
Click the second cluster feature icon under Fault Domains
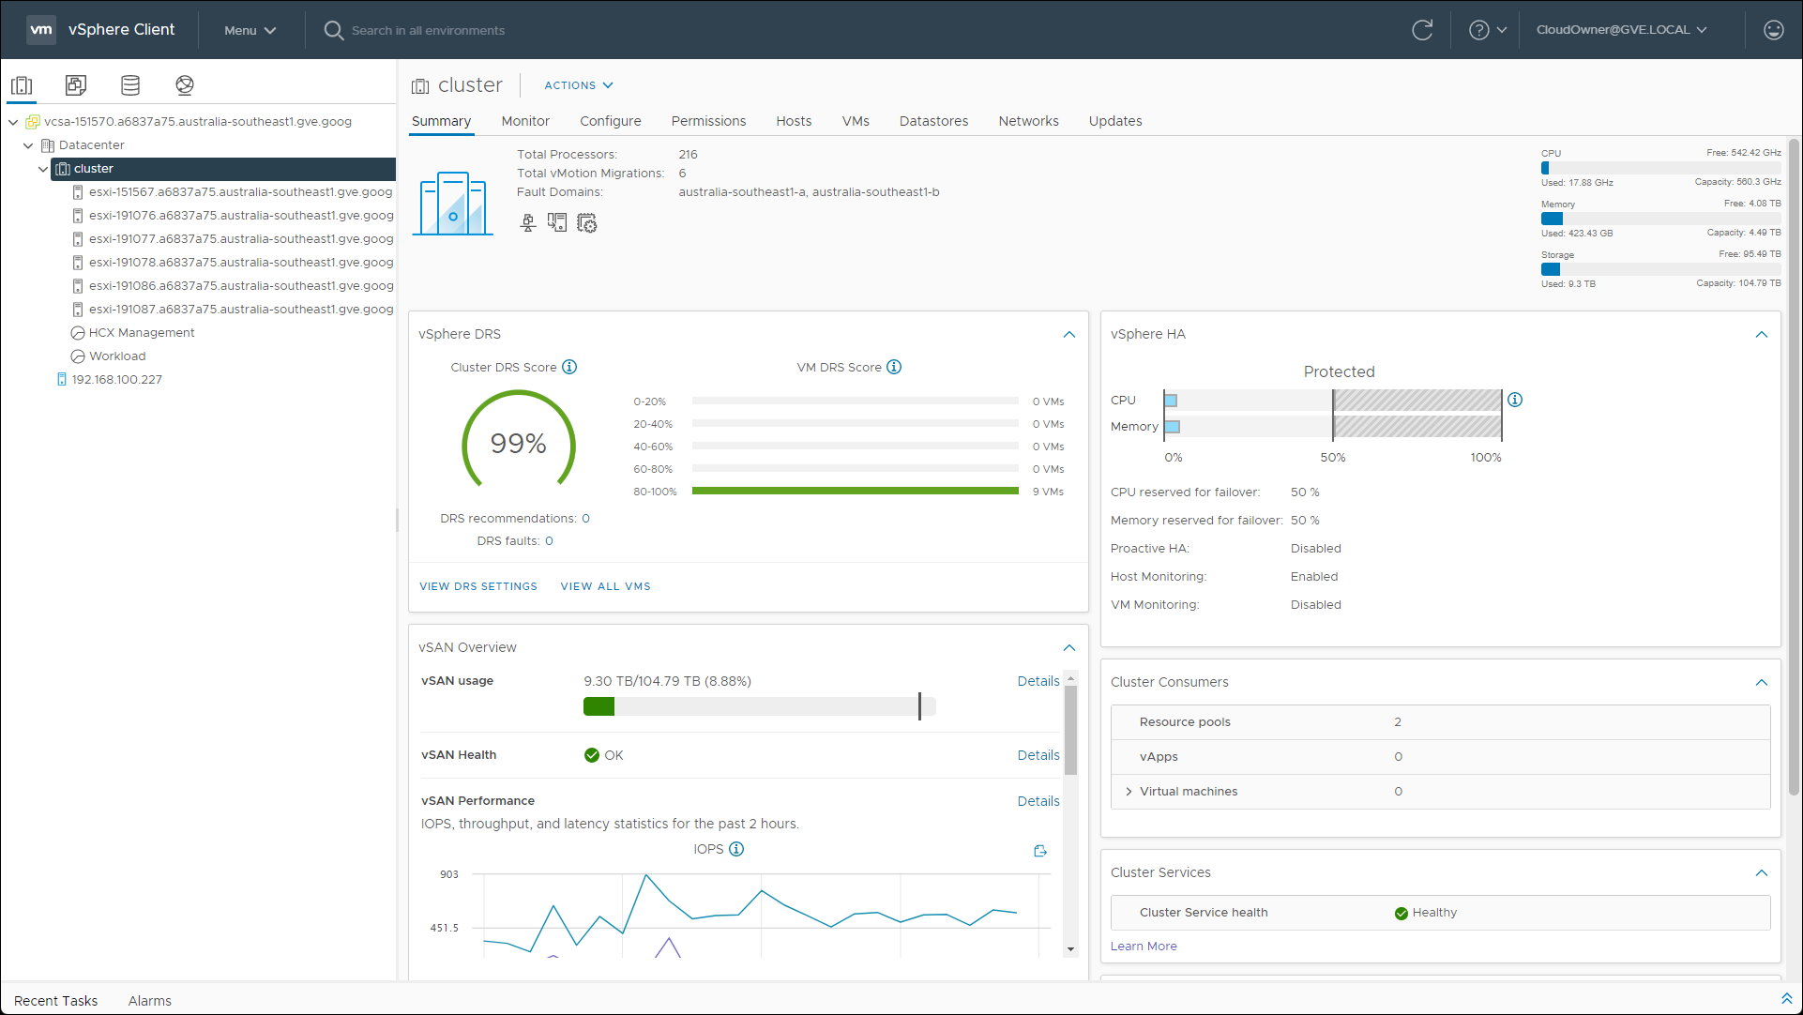(x=557, y=223)
